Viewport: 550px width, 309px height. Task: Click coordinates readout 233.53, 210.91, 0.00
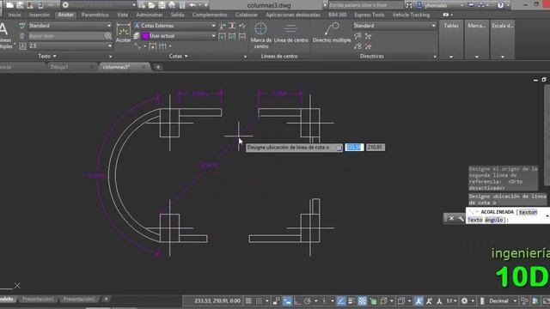pyautogui.click(x=217, y=301)
